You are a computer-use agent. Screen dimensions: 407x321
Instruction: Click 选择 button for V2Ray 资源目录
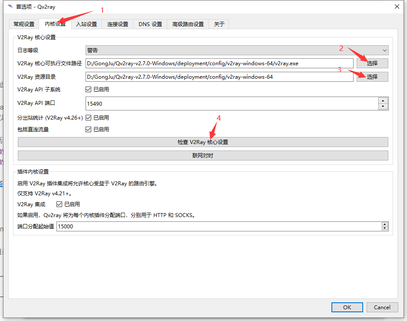pos(372,77)
